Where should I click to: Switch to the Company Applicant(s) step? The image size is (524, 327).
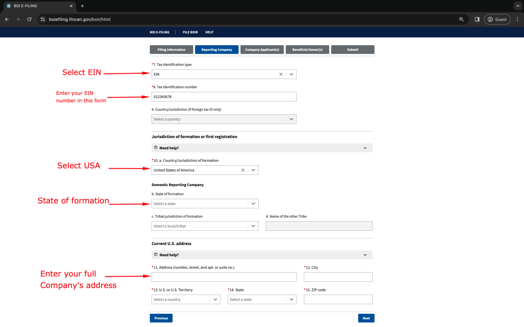pyautogui.click(x=262, y=49)
